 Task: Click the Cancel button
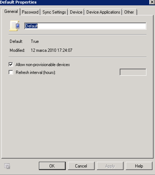tap(81, 166)
